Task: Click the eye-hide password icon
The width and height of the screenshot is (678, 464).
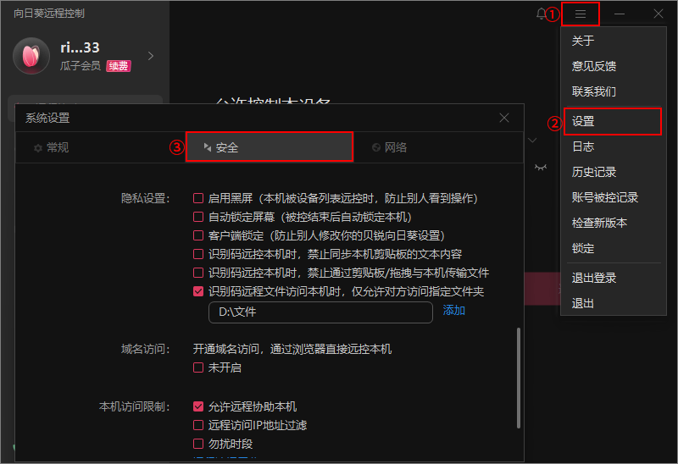Action: pyautogui.click(x=540, y=168)
